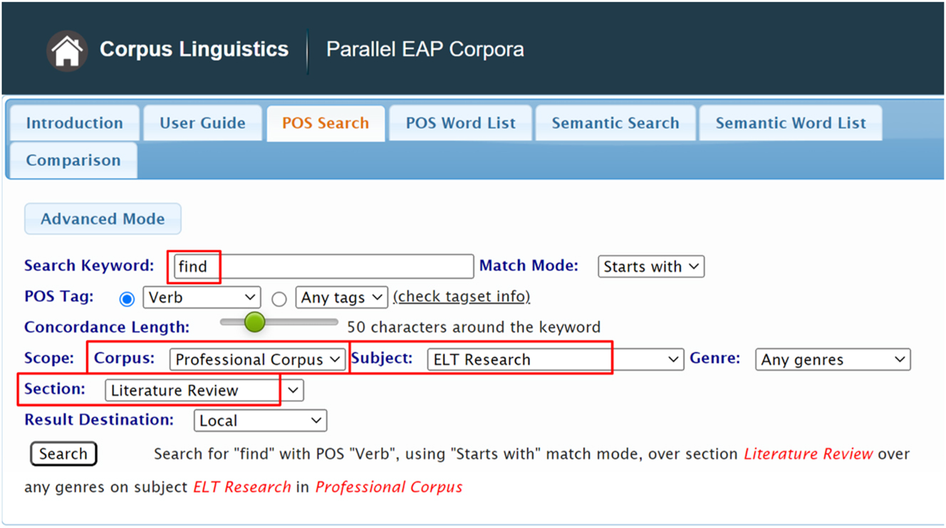Open the Professional Corpus dropdown

coord(258,360)
